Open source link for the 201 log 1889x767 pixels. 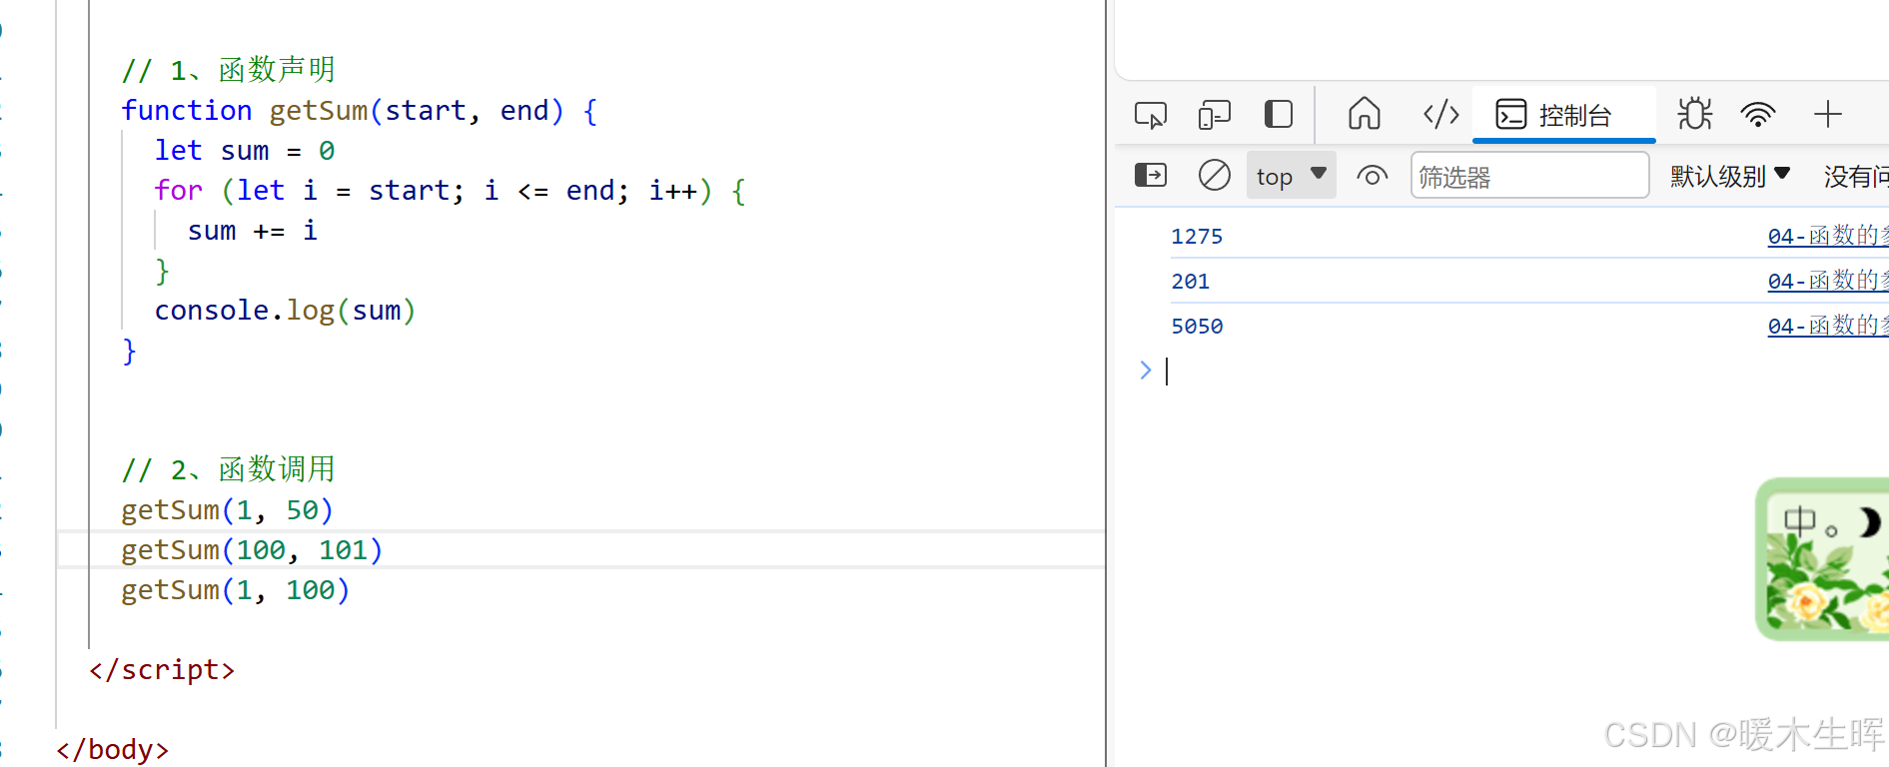click(x=1827, y=282)
